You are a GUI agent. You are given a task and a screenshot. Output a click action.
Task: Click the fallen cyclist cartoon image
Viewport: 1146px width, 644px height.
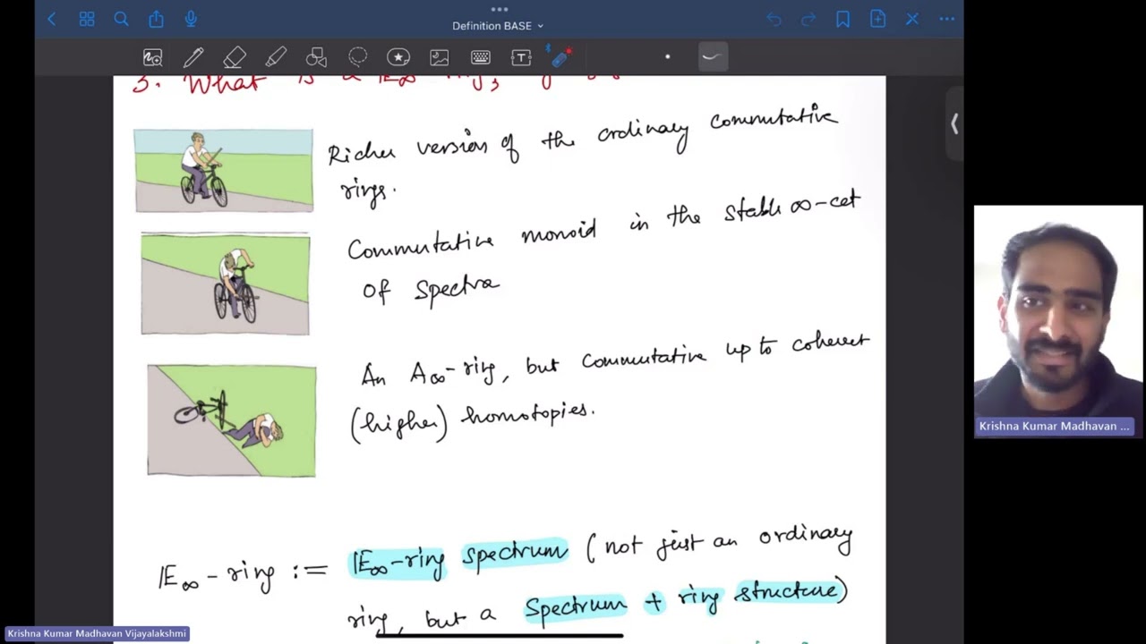coord(232,420)
